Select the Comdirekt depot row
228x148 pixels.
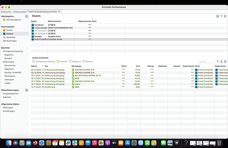[x=130, y=25]
